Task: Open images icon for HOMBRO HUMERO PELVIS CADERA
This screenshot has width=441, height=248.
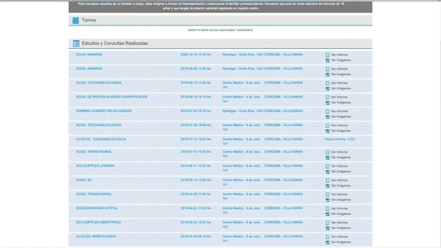Action: coord(327,116)
